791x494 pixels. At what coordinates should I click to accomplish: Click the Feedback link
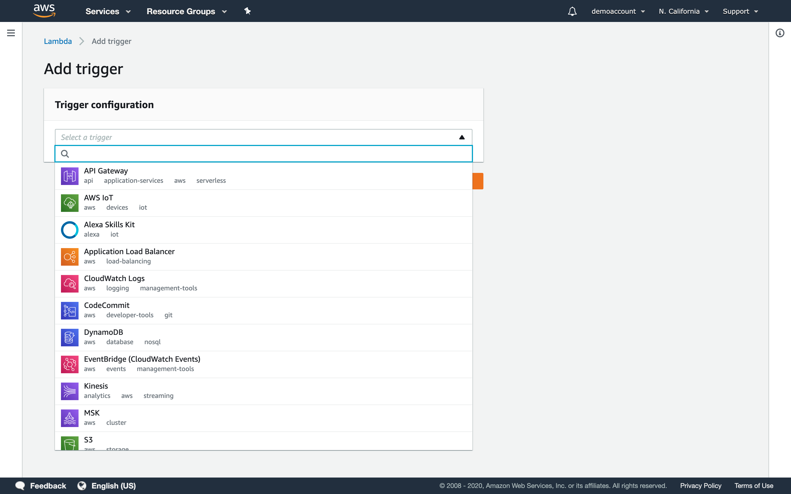tap(48, 486)
